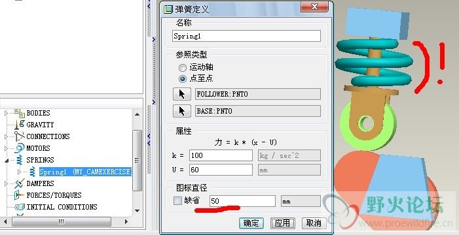The height and width of the screenshot is (235, 459).
Task: Click the U rest length field
Action: [x=221, y=170]
